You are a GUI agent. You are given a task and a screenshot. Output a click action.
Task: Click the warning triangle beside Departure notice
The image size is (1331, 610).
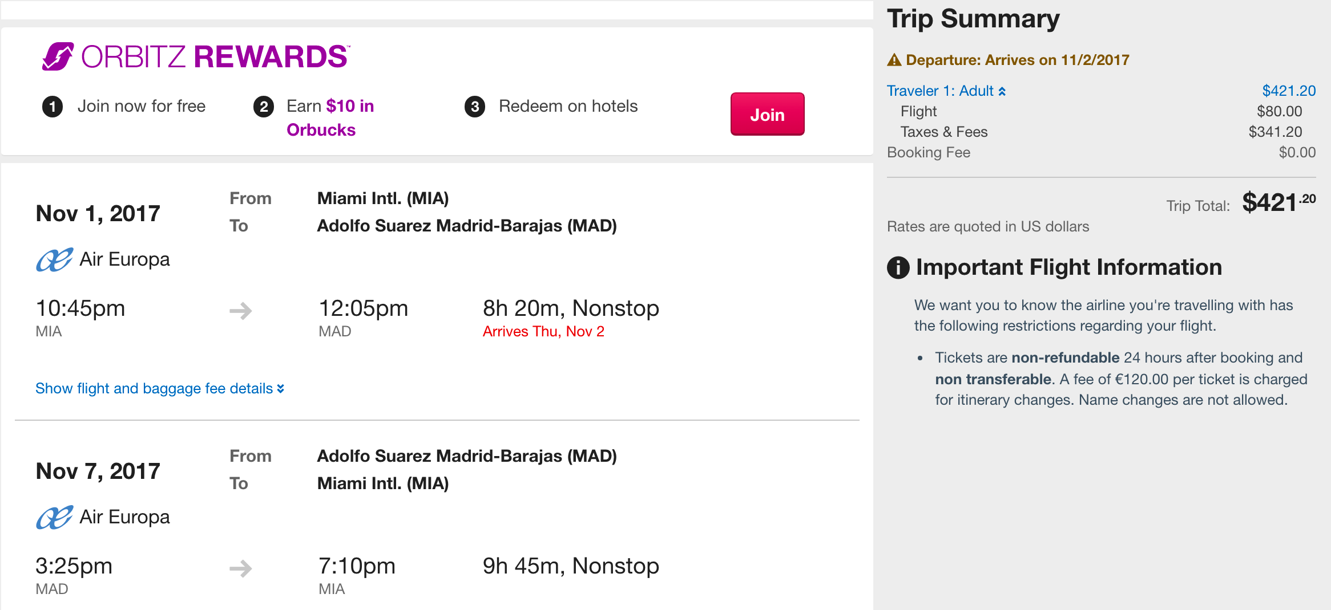click(x=894, y=60)
